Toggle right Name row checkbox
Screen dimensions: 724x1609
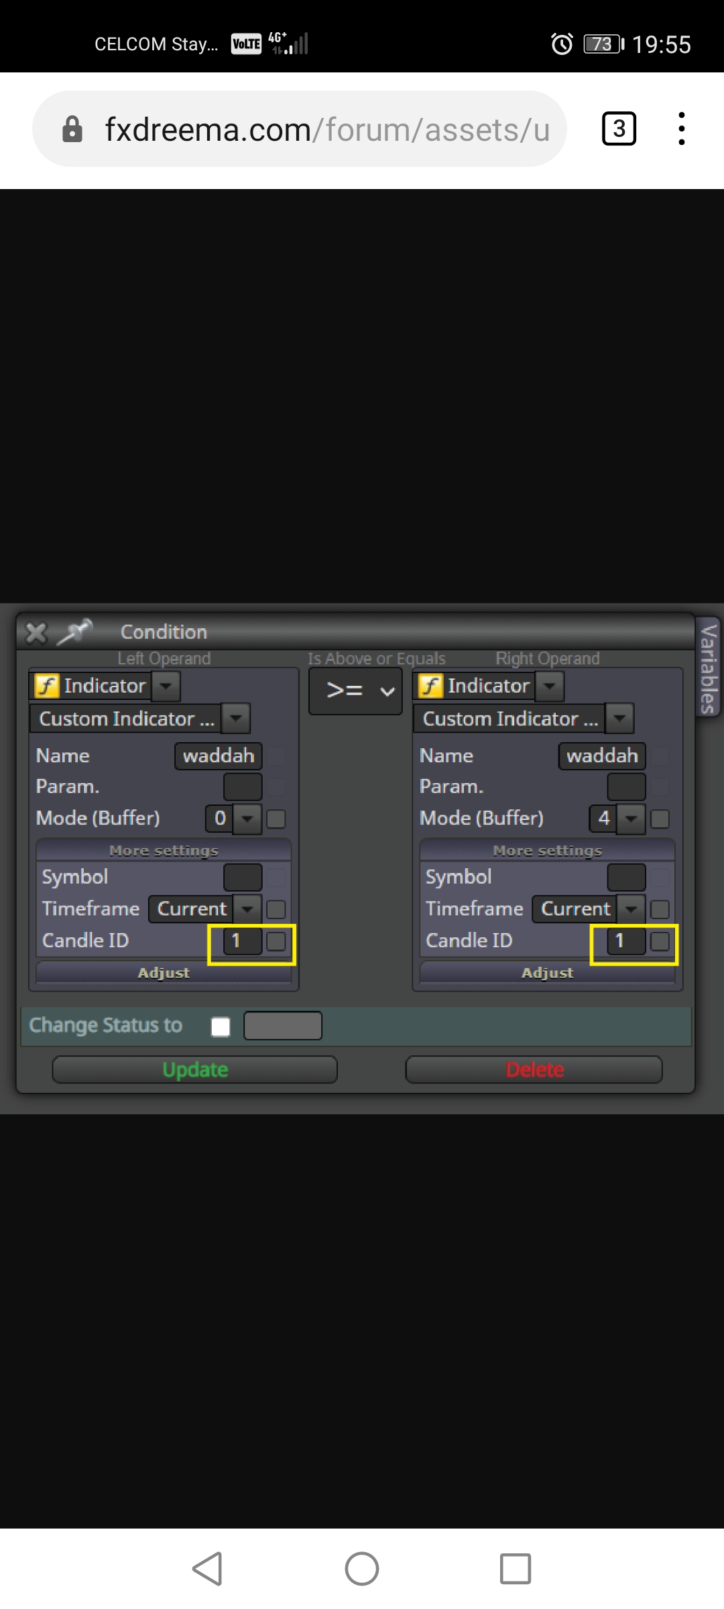(660, 756)
